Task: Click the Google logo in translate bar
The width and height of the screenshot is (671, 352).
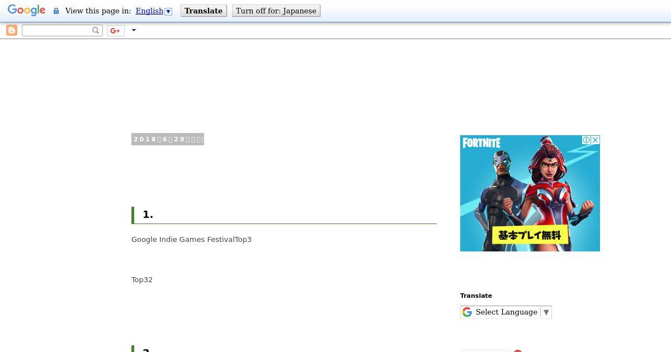Action: point(26,11)
